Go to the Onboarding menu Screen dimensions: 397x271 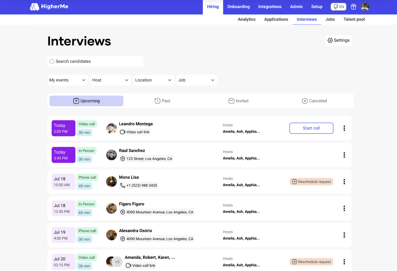[238, 7]
